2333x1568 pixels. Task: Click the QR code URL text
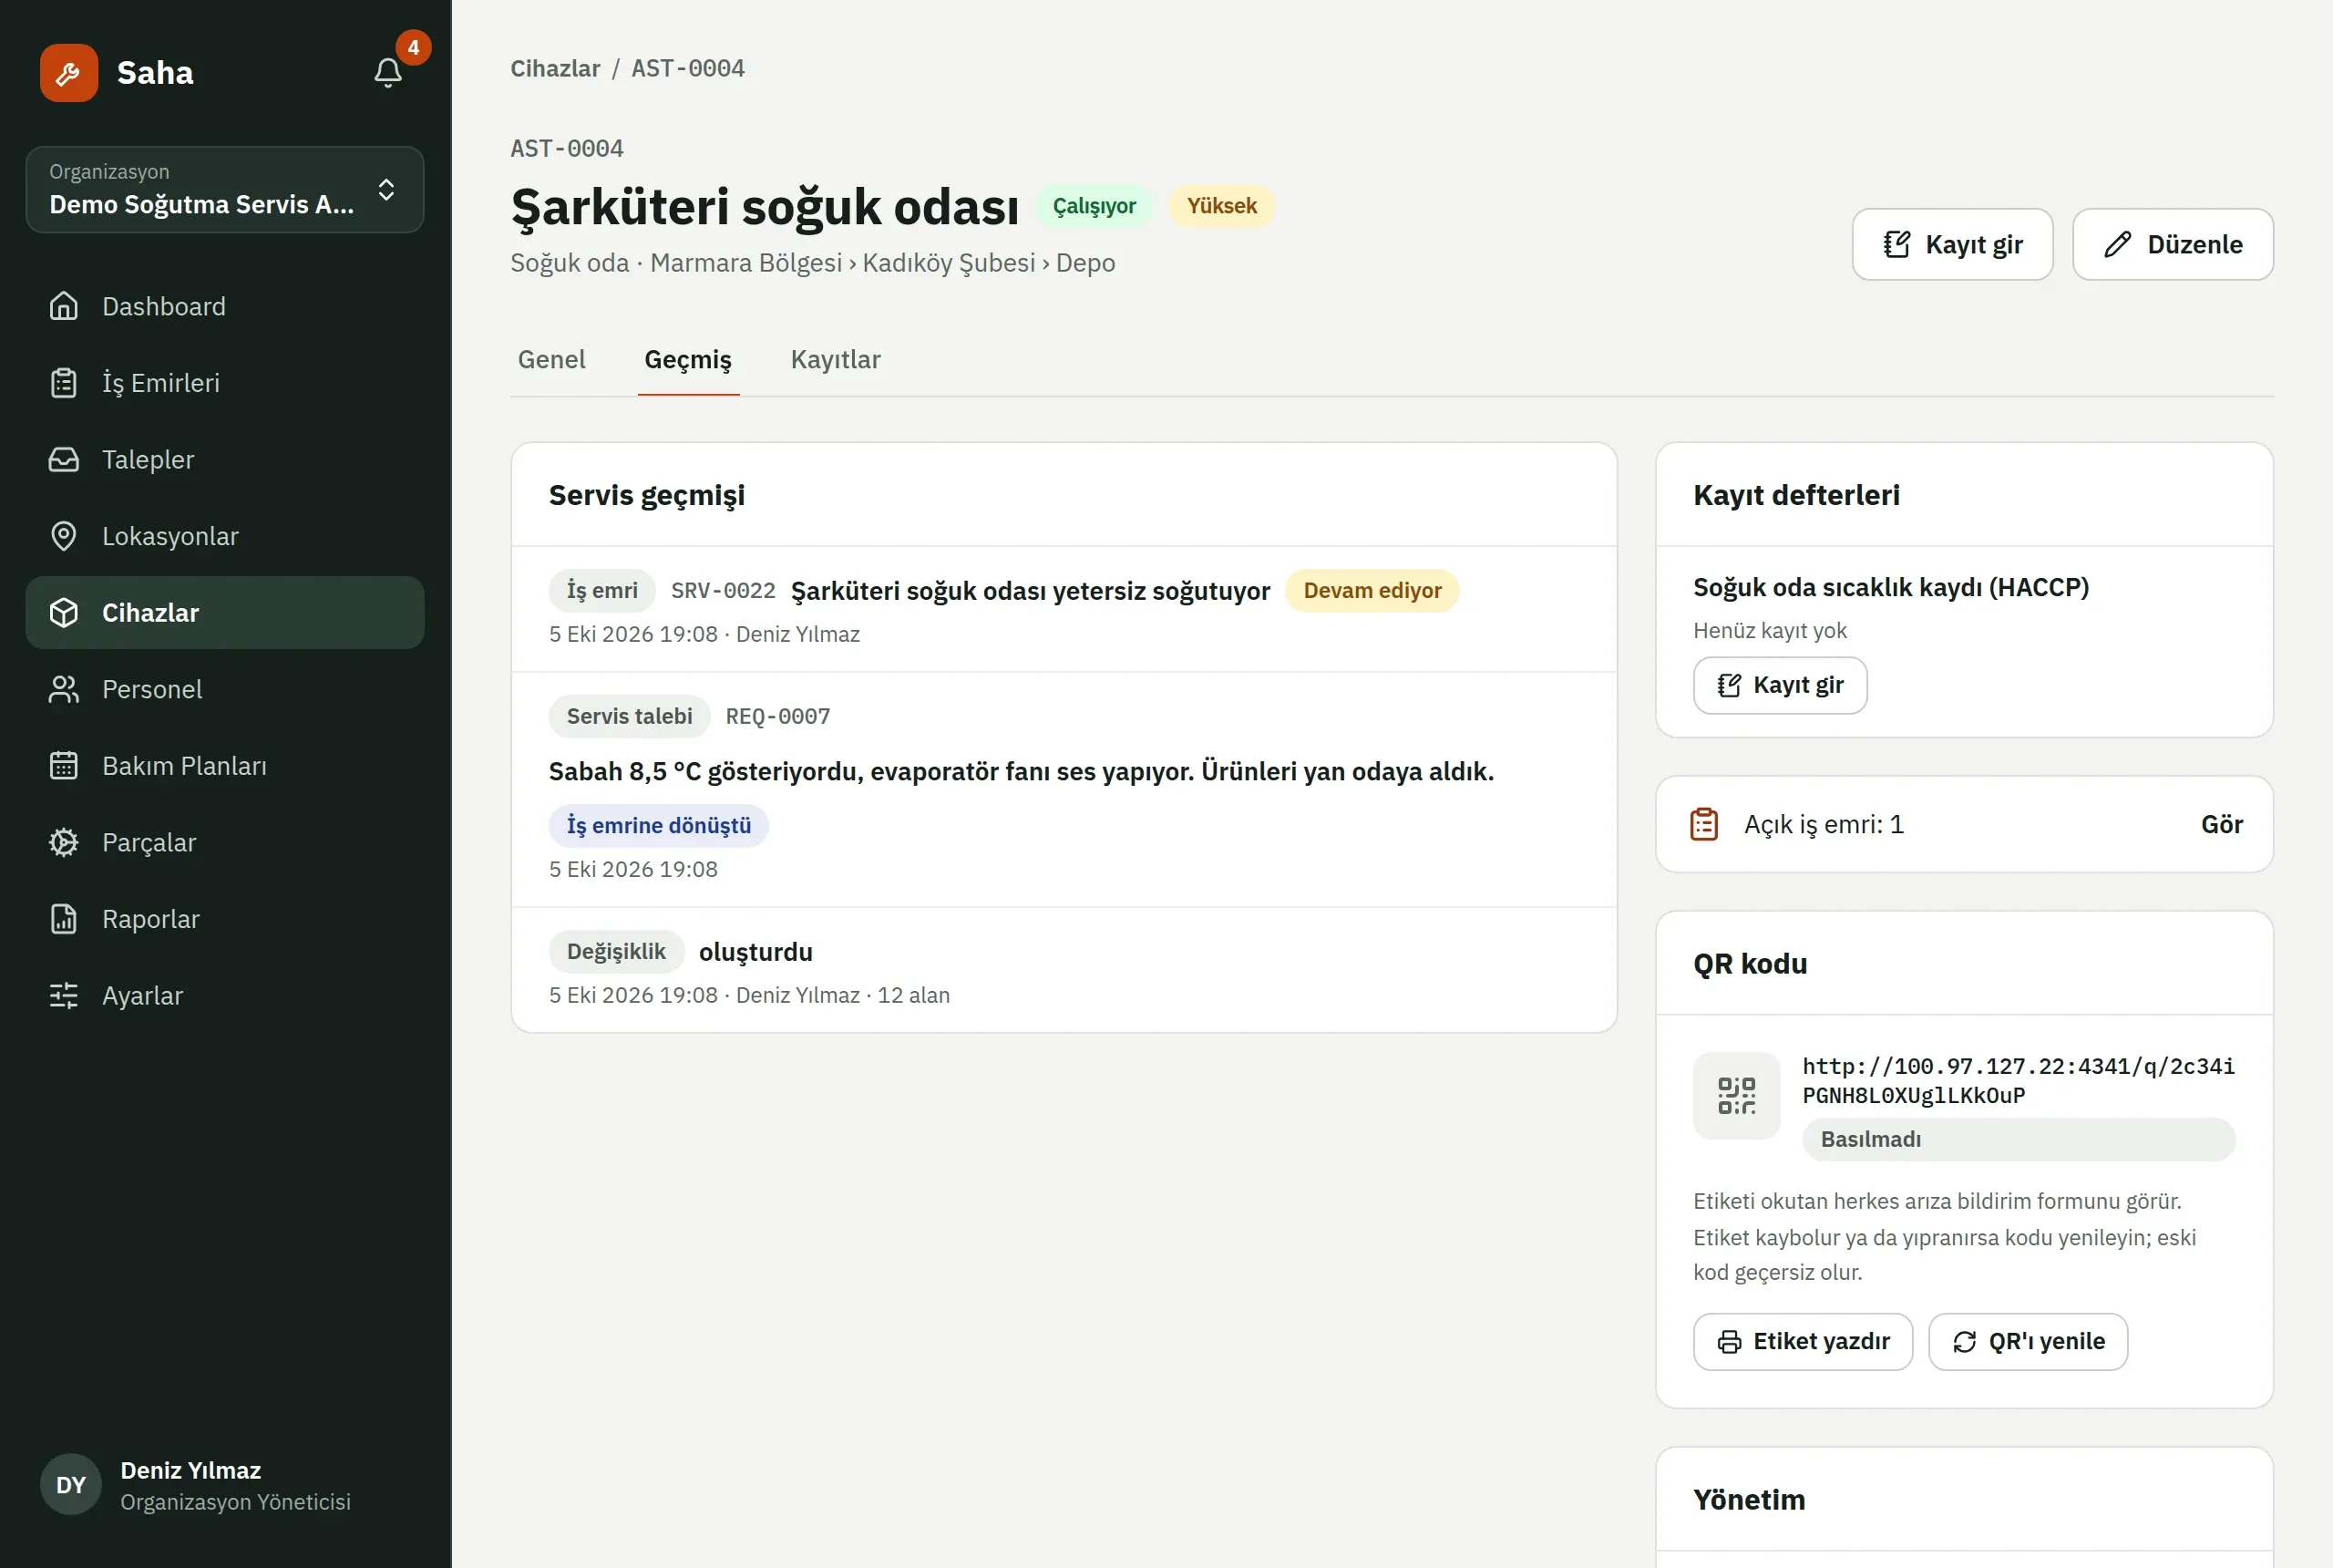pyautogui.click(x=2018, y=1080)
